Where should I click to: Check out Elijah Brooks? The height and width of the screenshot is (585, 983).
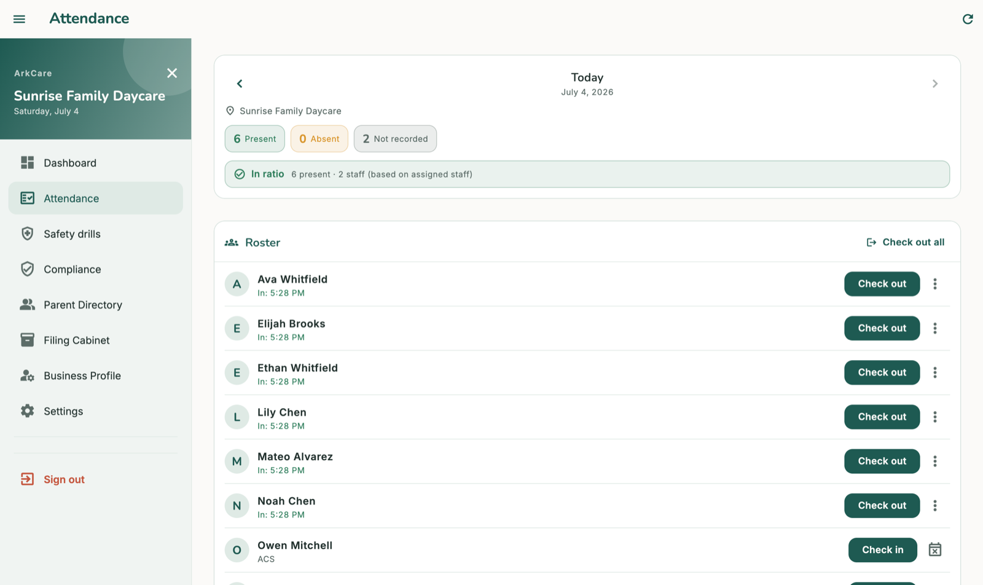coord(882,328)
